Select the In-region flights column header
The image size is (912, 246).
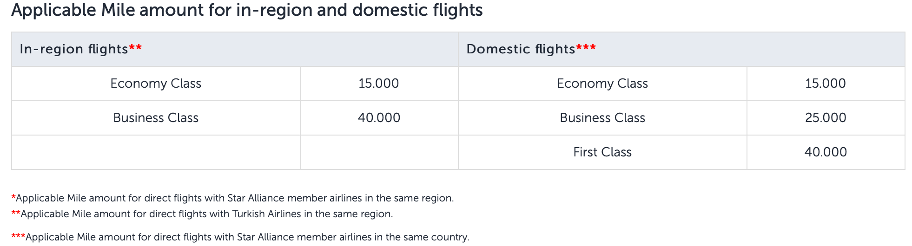pyautogui.click(x=235, y=49)
